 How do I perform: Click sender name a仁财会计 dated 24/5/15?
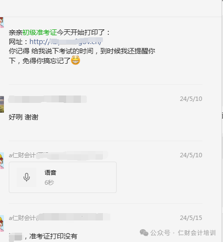tap(22, 218)
